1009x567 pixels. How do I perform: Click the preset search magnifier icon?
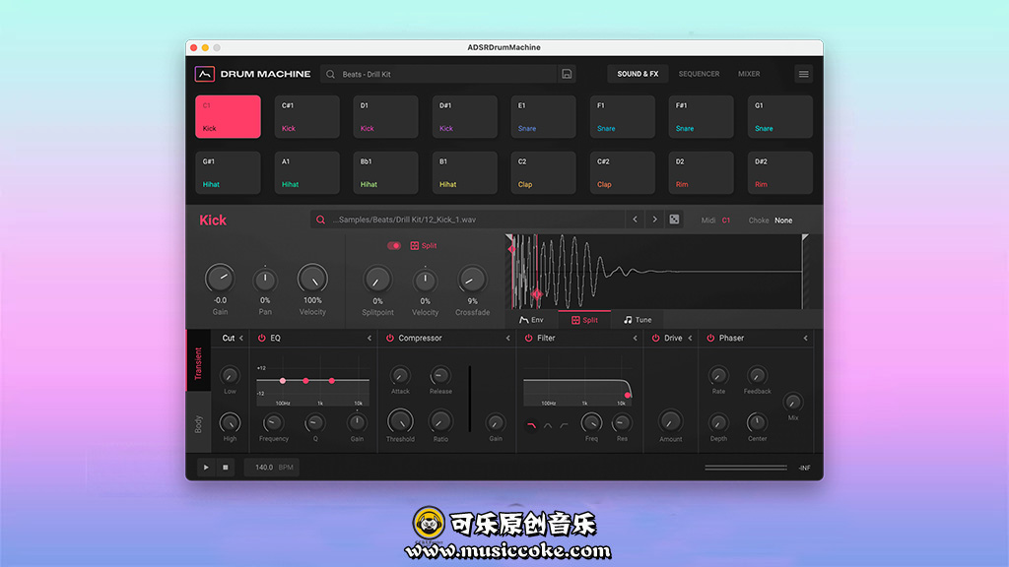point(330,75)
